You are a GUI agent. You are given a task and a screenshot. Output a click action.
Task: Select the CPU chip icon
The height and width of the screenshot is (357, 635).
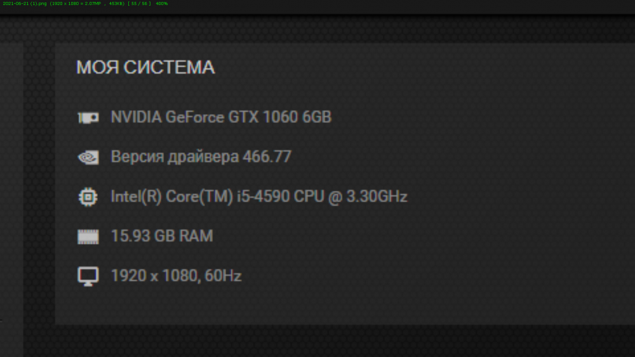pyautogui.click(x=88, y=197)
